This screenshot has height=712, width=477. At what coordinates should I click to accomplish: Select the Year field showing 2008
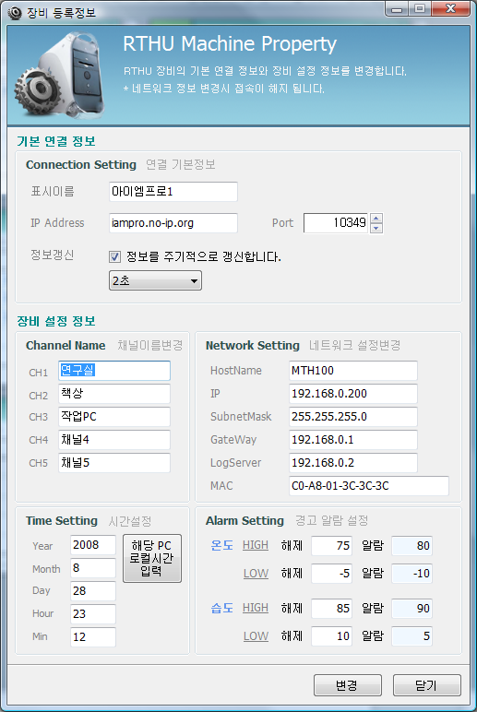(x=93, y=545)
